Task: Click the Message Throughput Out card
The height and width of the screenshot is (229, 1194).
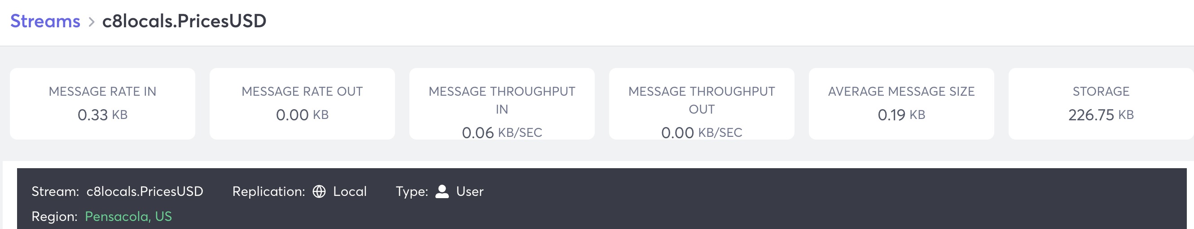Action: 701,103
